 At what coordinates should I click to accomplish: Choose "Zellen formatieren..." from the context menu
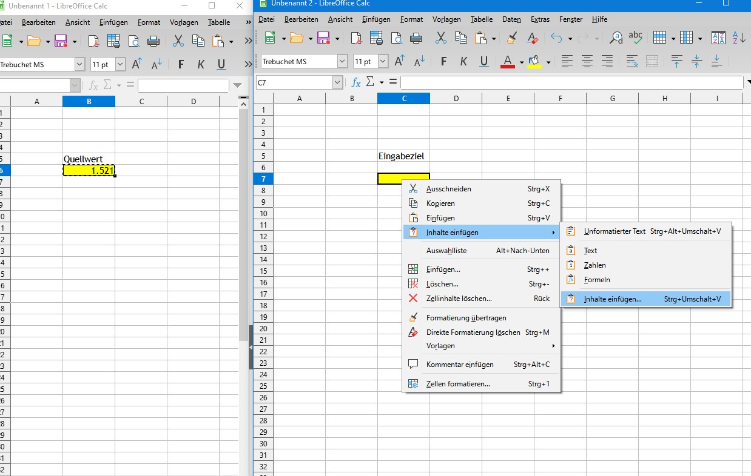coord(458,384)
